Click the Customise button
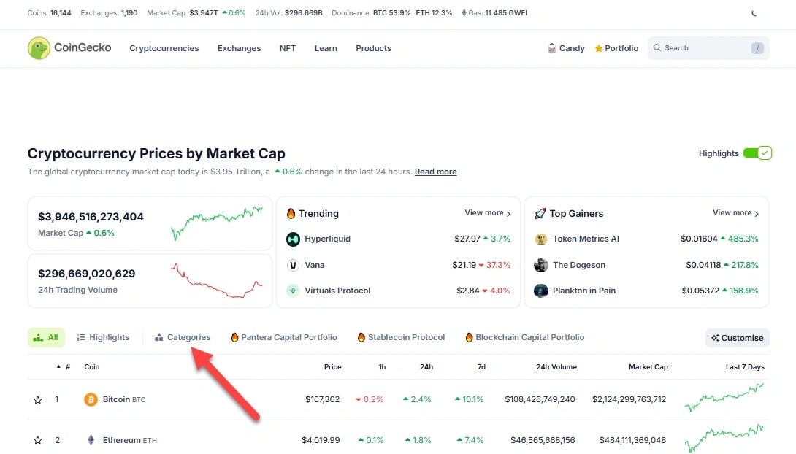 [737, 338]
